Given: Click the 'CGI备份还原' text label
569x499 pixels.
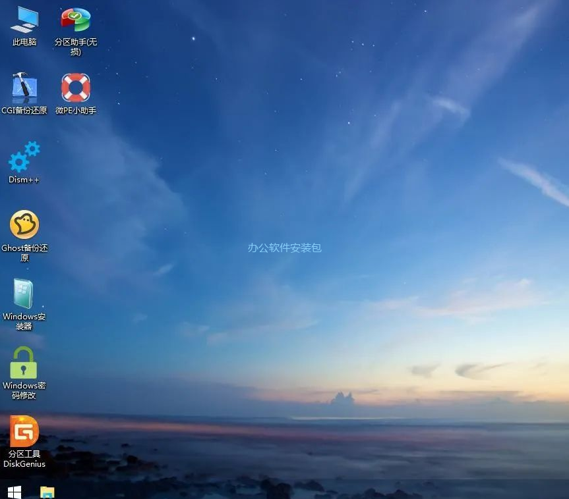Looking at the screenshot, I should click(x=24, y=111).
